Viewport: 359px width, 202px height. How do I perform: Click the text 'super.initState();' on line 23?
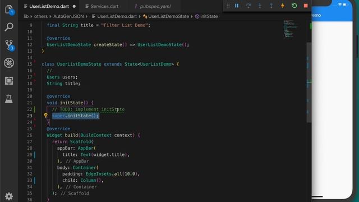tap(75, 116)
